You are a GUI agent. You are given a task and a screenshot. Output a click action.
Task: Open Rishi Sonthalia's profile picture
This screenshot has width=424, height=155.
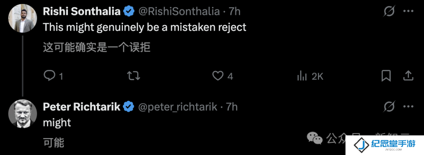[23, 18]
